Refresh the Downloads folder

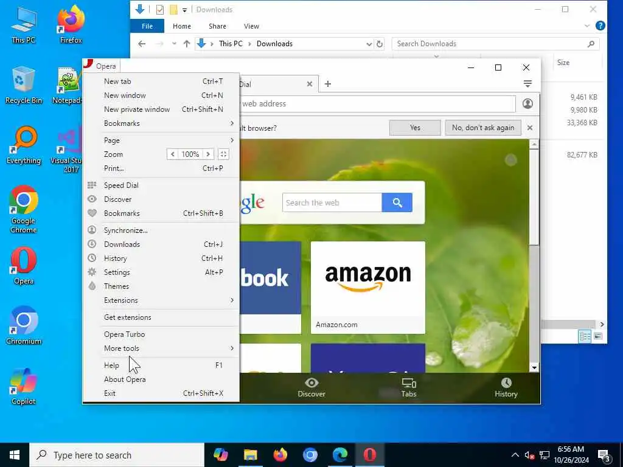click(380, 44)
